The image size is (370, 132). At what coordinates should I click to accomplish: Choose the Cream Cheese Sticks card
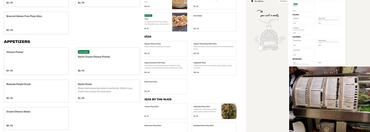36,118
